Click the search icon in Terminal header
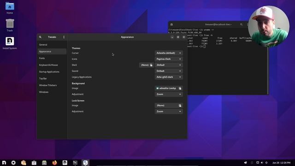295x166 pixels. point(241,24)
